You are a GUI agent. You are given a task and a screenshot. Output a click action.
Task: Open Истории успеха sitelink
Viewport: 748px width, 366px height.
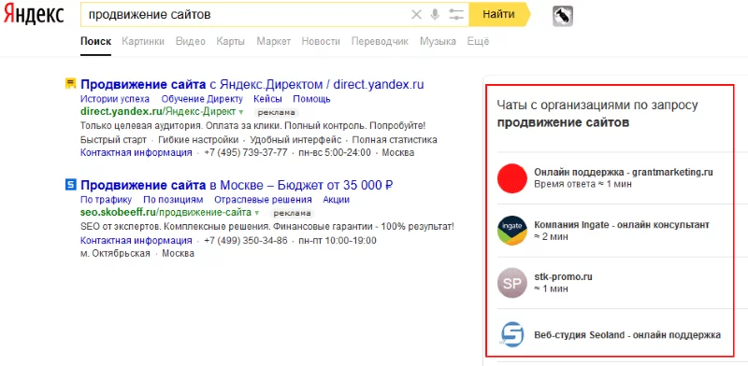pyautogui.click(x=115, y=99)
